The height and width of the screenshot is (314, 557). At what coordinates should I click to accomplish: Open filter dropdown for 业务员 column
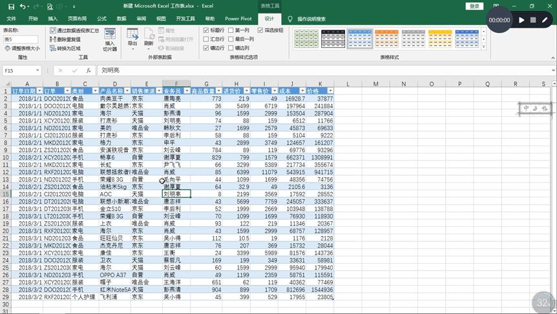186,91
